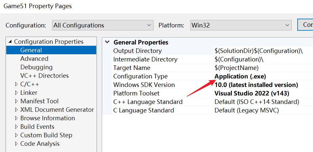The width and height of the screenshot is (313, 152).
Task: Click the Configuration Type value Application (.exe)
Action: [x=240, y=76]
